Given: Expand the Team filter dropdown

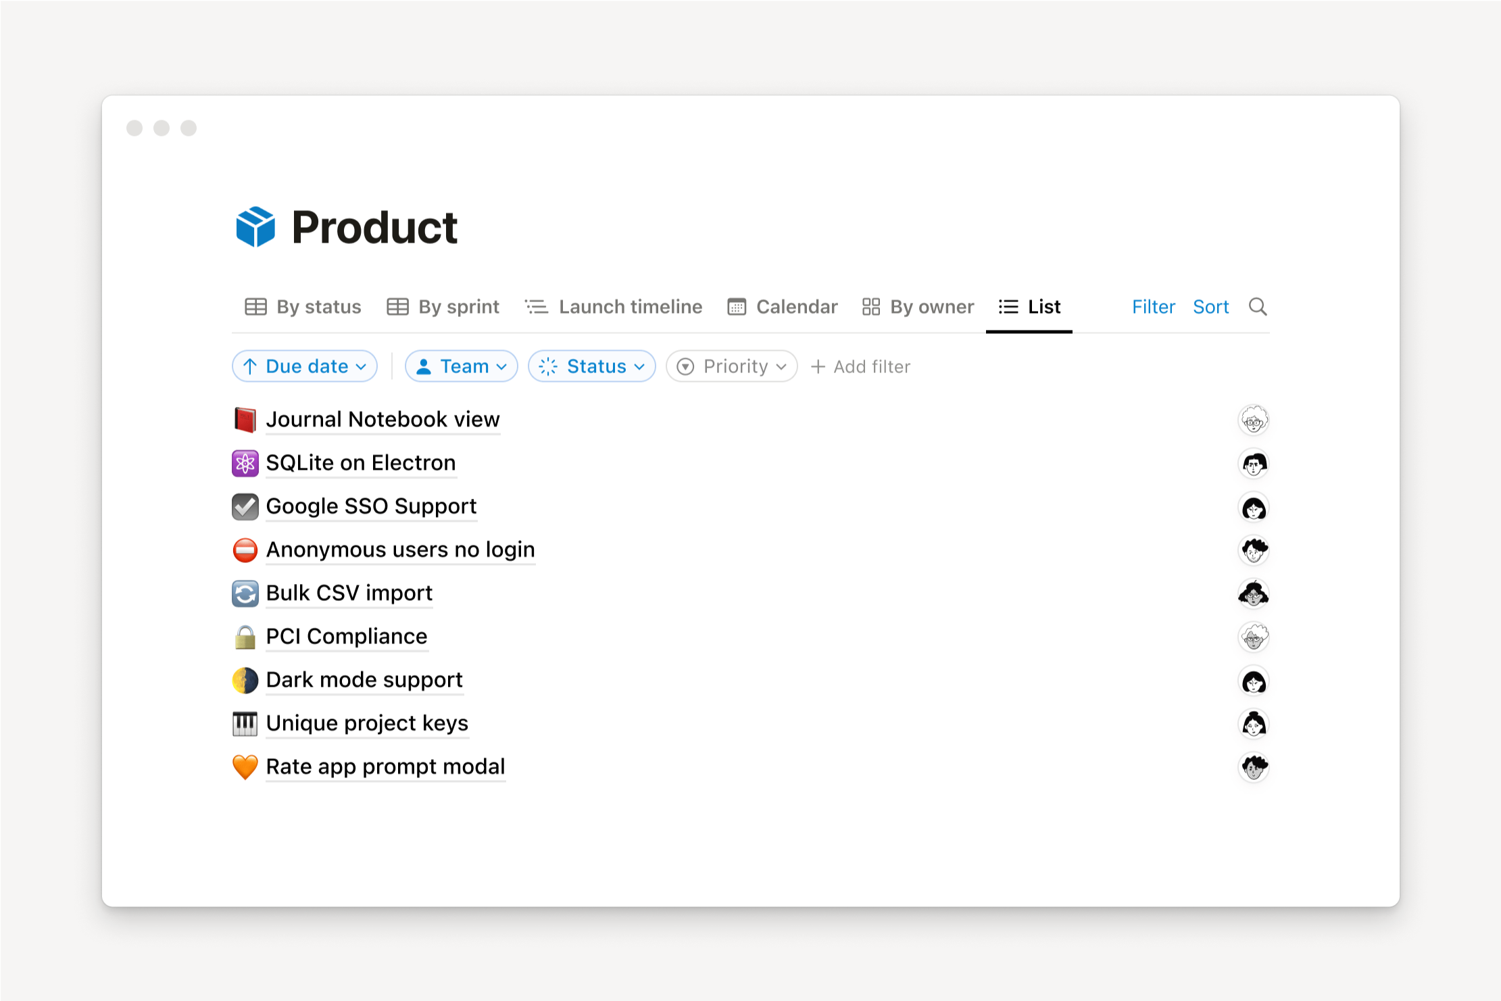Looking at the screenshot, I should click(x=461, y=366).
